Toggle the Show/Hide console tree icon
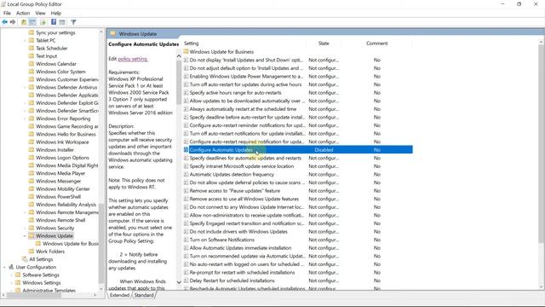545x307 pixels. [x=32, y=22]
